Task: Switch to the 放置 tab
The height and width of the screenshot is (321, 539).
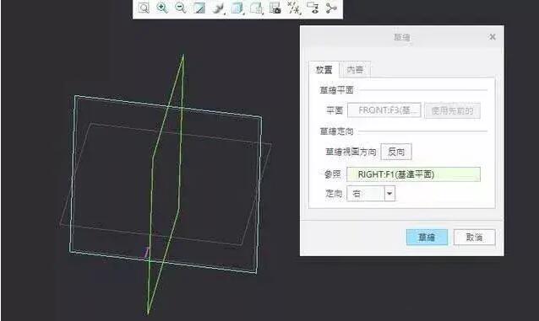Action: [324, 70]
